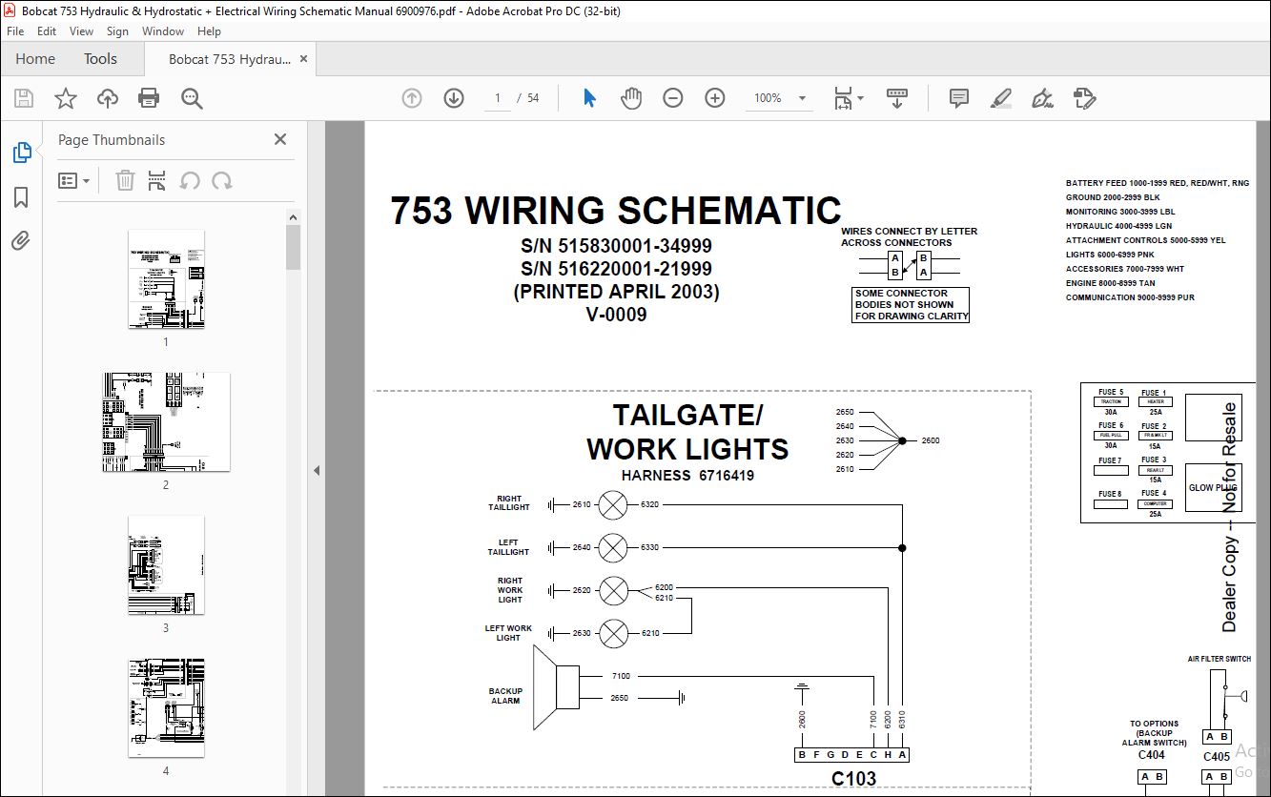
Task: Open the Sign menu
Action: 117,31
